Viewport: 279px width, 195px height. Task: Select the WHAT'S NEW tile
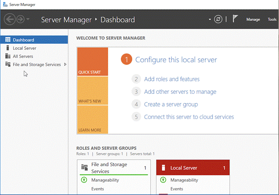92,91
